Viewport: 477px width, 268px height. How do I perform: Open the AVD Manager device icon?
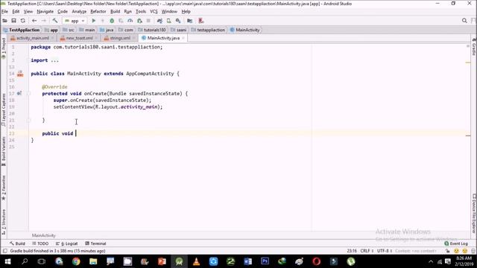[x=169, y=21]
